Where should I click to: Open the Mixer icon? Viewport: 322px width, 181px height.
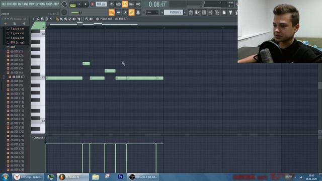click(x=211, y=13)
